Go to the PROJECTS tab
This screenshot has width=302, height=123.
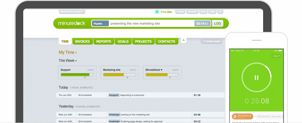tap(143, 41)
